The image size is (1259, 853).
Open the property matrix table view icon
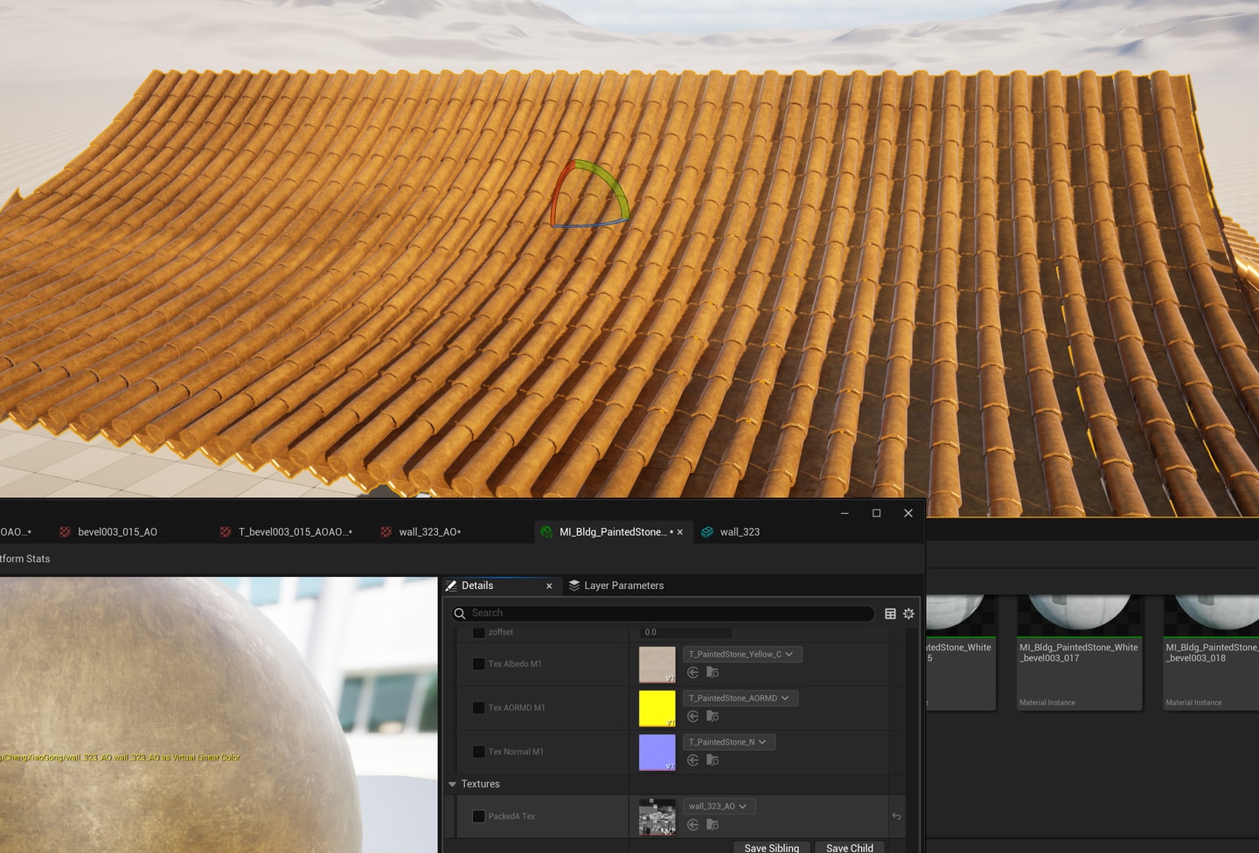pyautogui.click(x=890, y=614)
